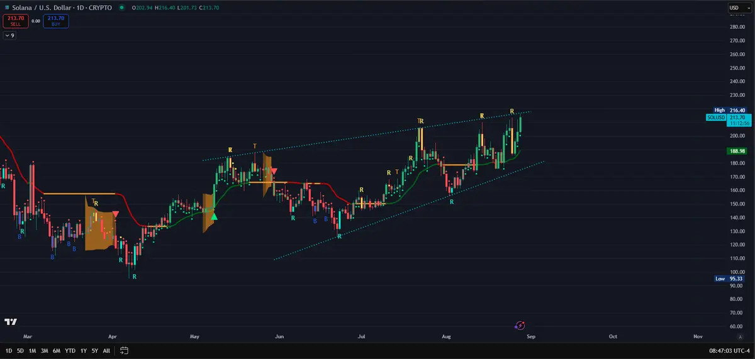Click the 213.70 BUY button

pyautogui.click(x=56, y=21)
